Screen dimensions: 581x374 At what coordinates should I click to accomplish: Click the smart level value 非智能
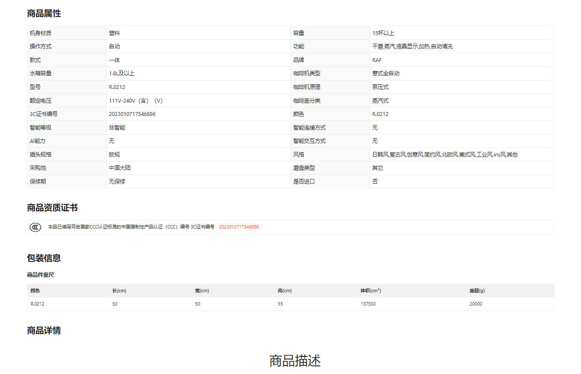(x=117, y=128)
